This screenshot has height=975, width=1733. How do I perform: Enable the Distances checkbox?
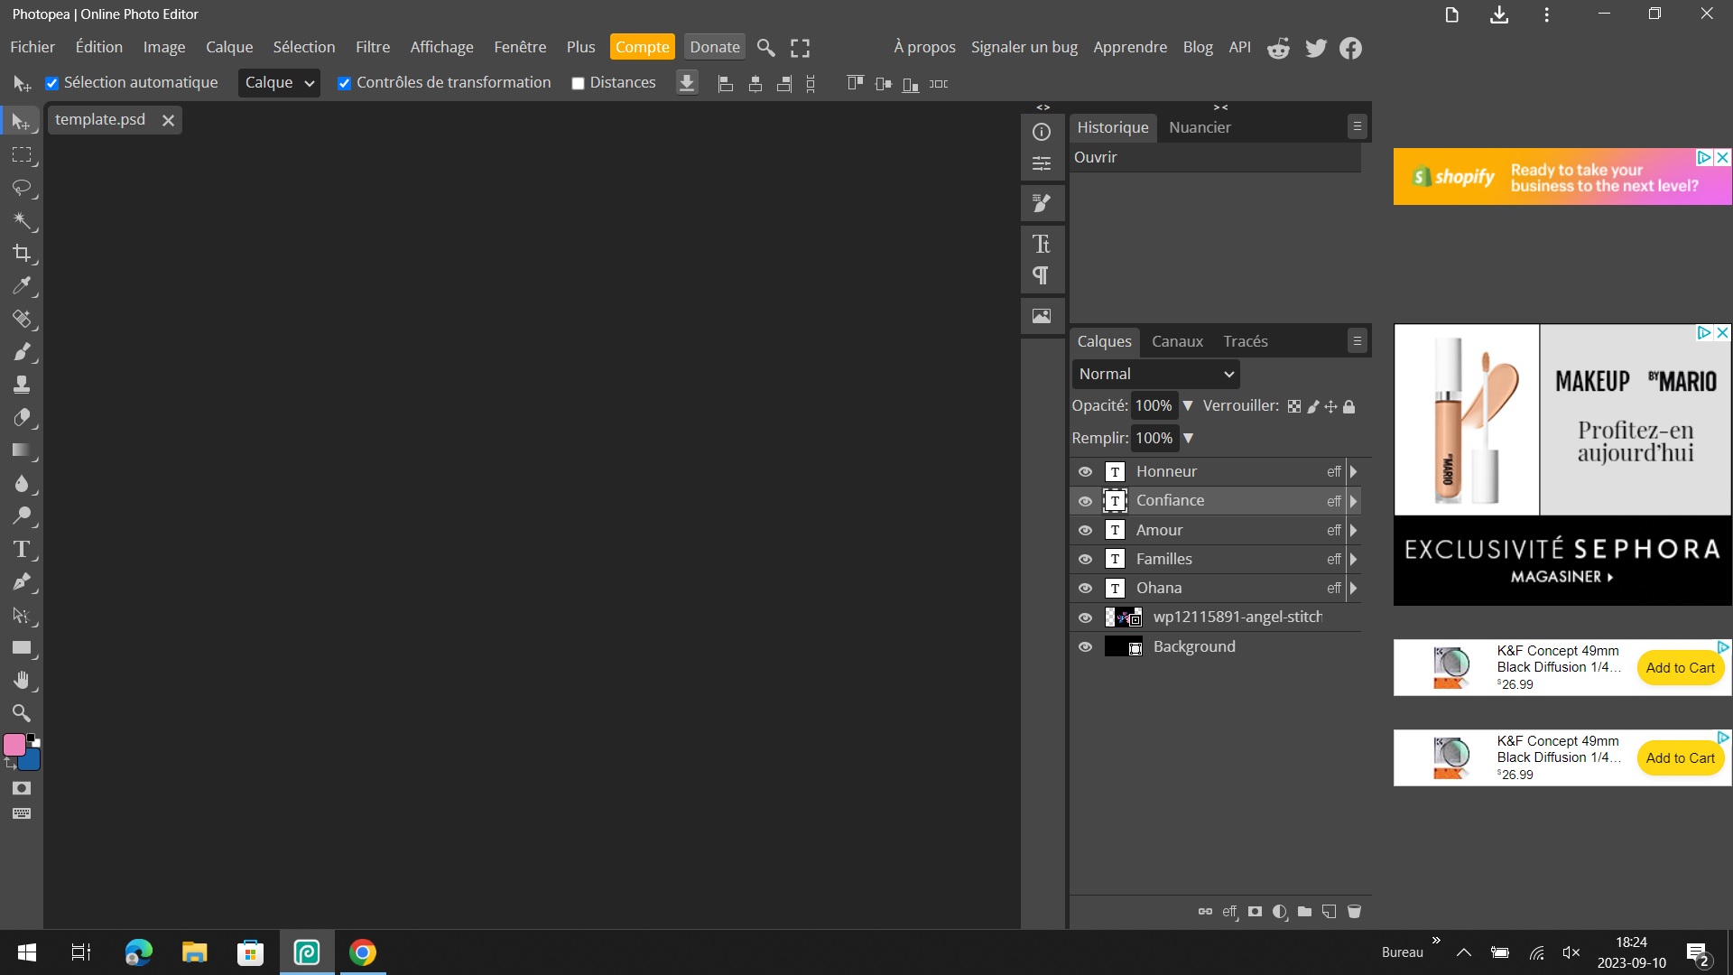click(578, 82)
